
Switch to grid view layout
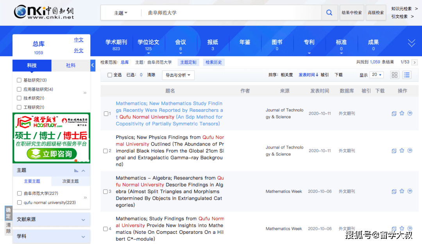[395, 75]
